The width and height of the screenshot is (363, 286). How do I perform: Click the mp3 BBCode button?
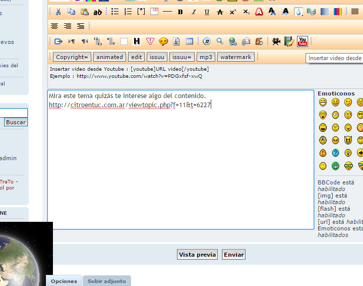(206, 57)
